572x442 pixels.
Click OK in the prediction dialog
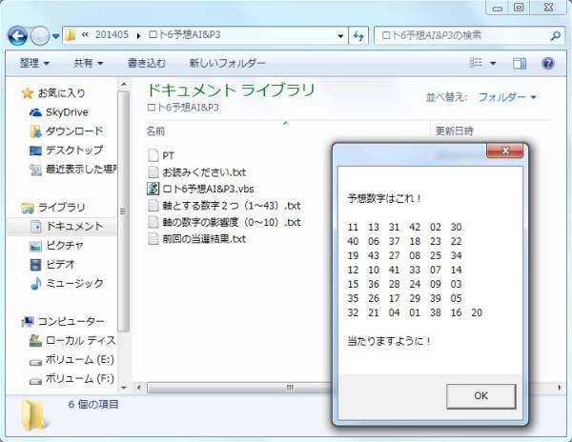[x=480, y=396]
